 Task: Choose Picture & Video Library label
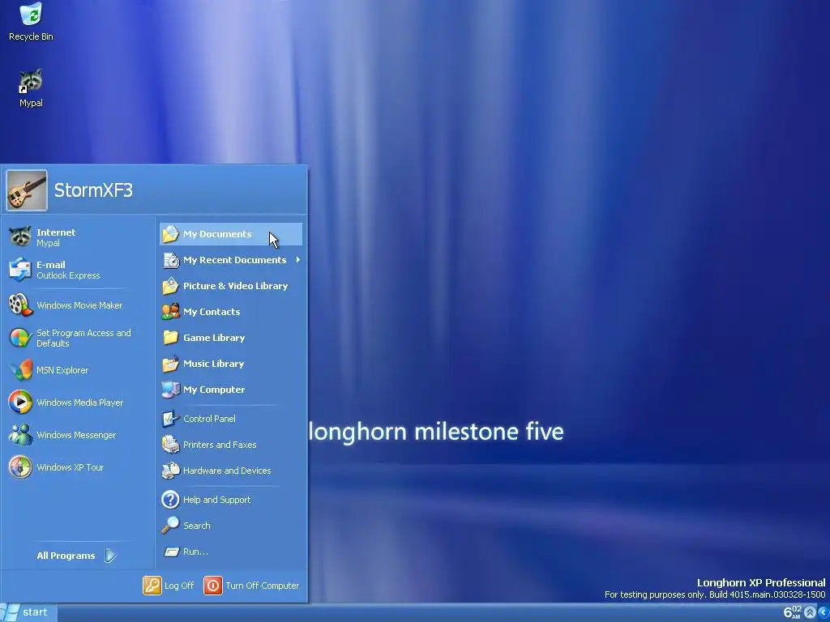(236, 286)
